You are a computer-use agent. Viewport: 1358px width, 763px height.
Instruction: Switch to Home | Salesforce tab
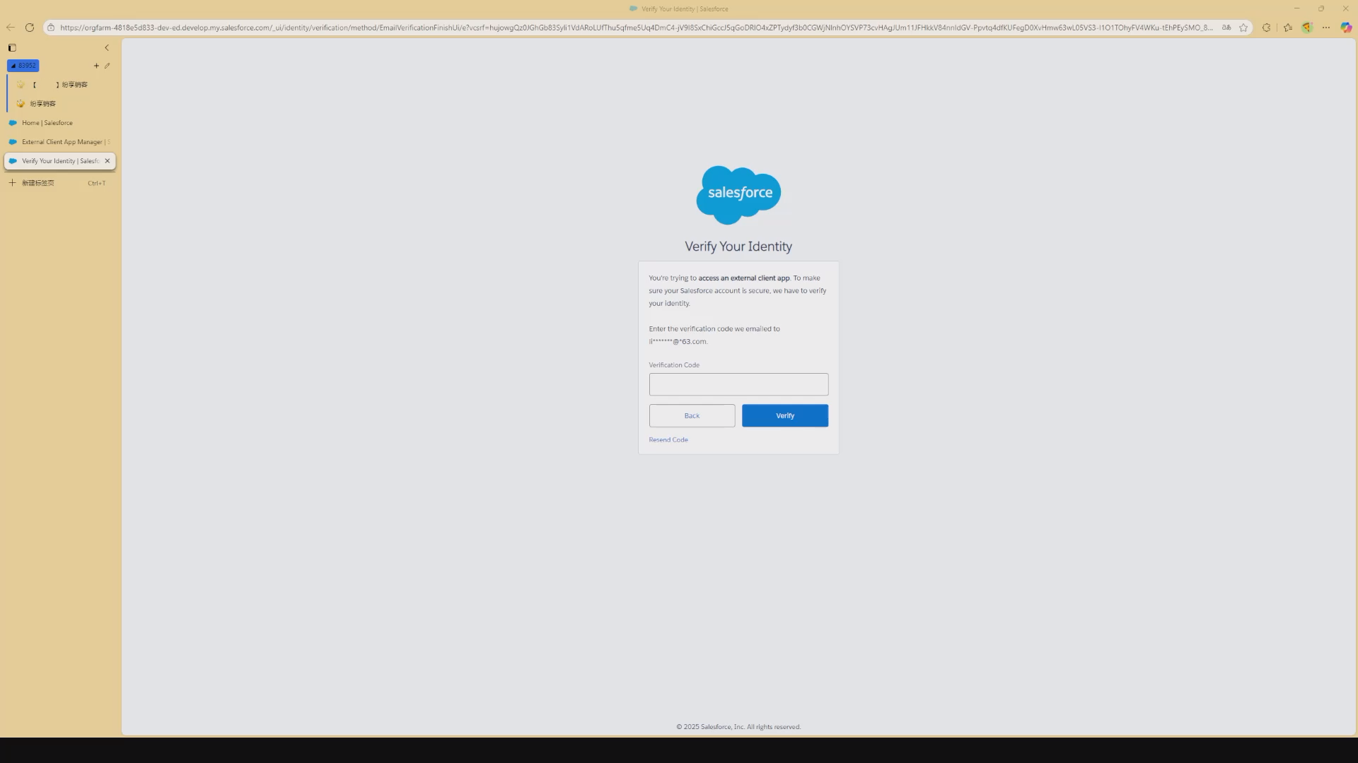click(60, 123)
